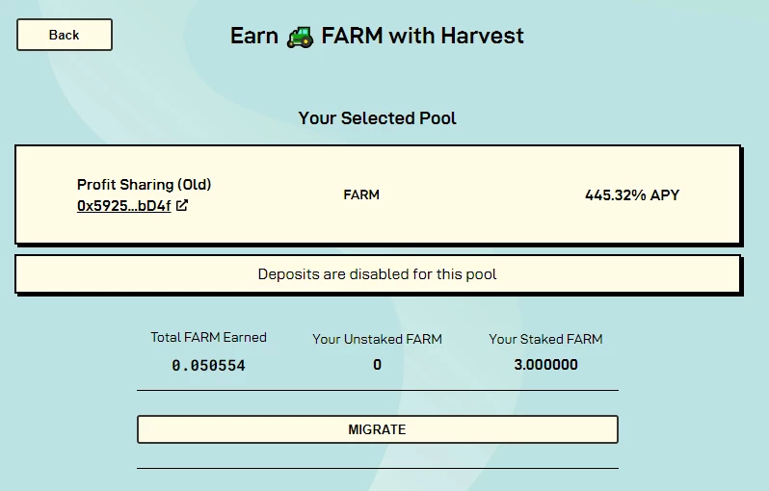Select the unstaked balance value 0

377,365
